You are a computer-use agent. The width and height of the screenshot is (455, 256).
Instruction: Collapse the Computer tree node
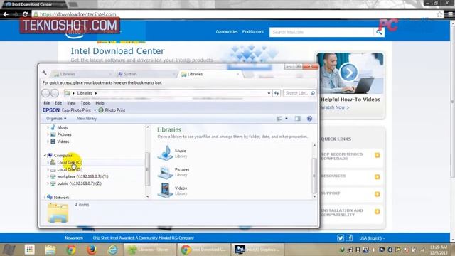click(x=45, y=156)
